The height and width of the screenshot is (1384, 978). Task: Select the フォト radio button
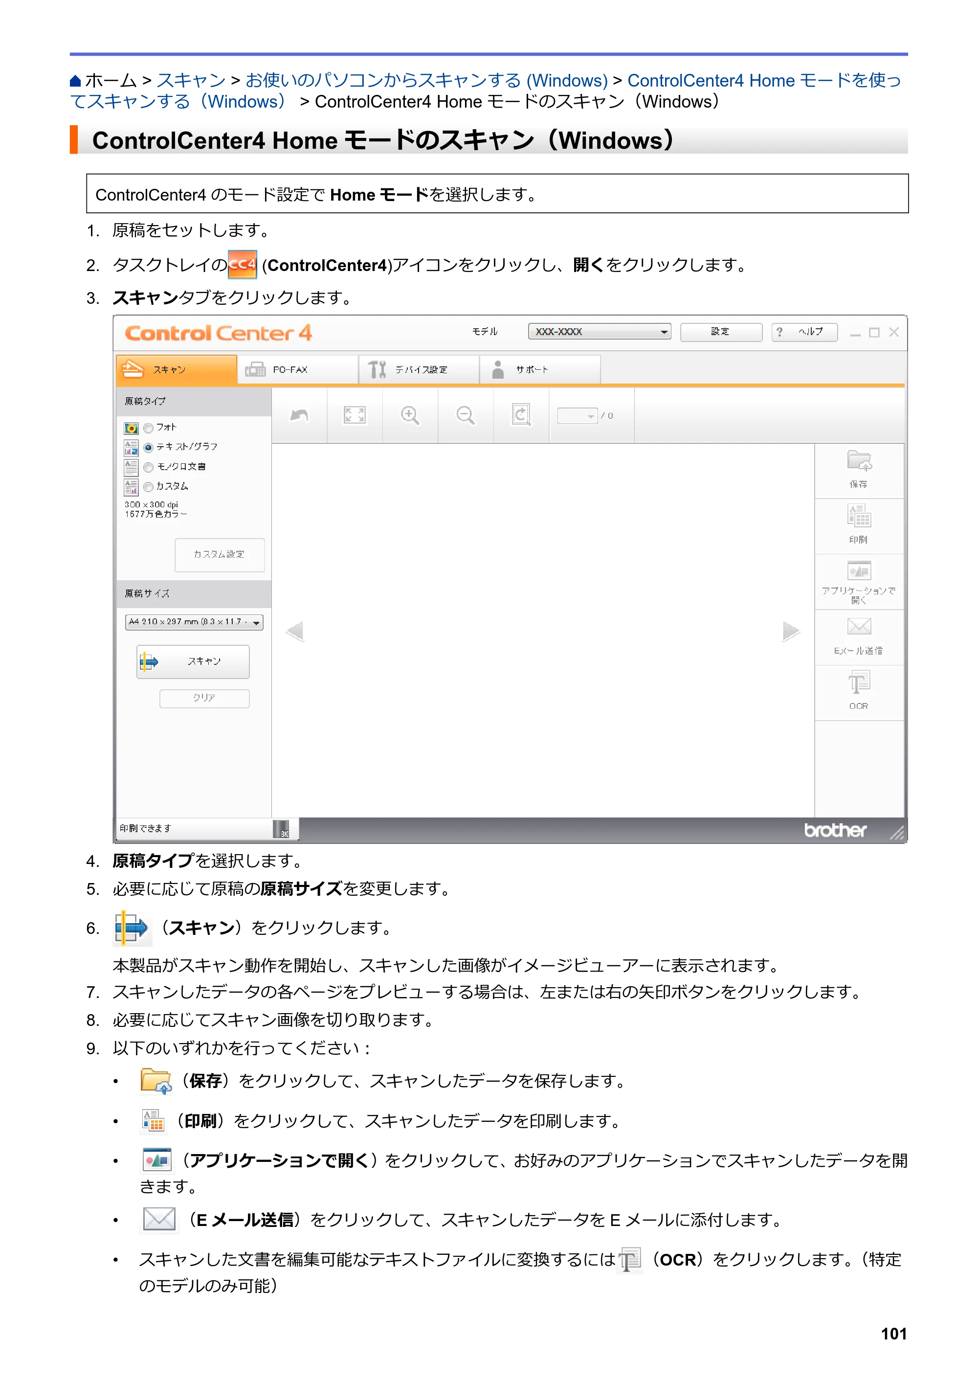click(148, 428)
